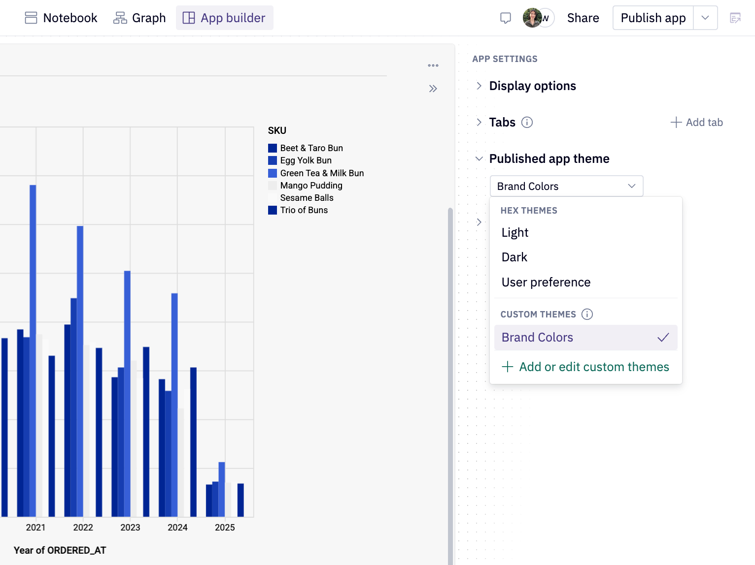The width and height of the screenshot is (755, 565).
Task: Open the top-right notes panel icon
Action: point(735,18)
